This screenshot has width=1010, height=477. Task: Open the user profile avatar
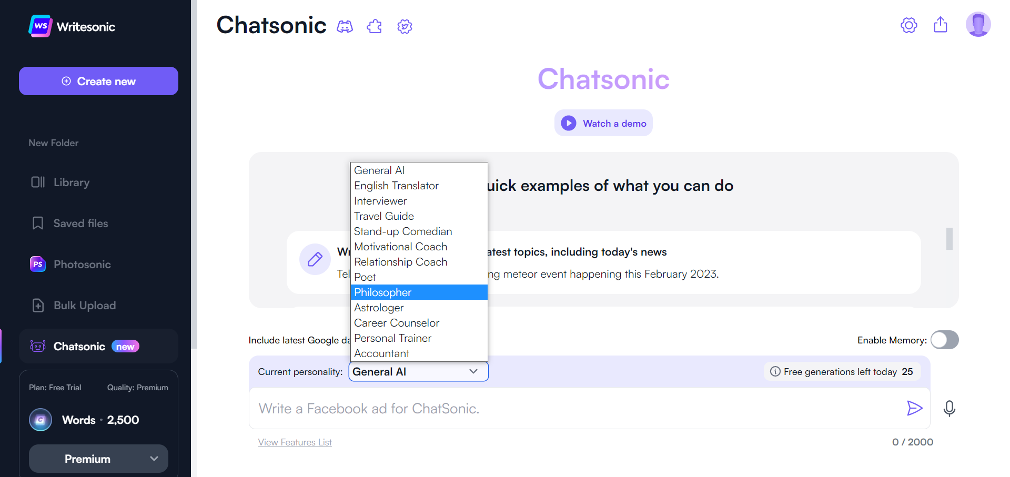click(978, 24)
